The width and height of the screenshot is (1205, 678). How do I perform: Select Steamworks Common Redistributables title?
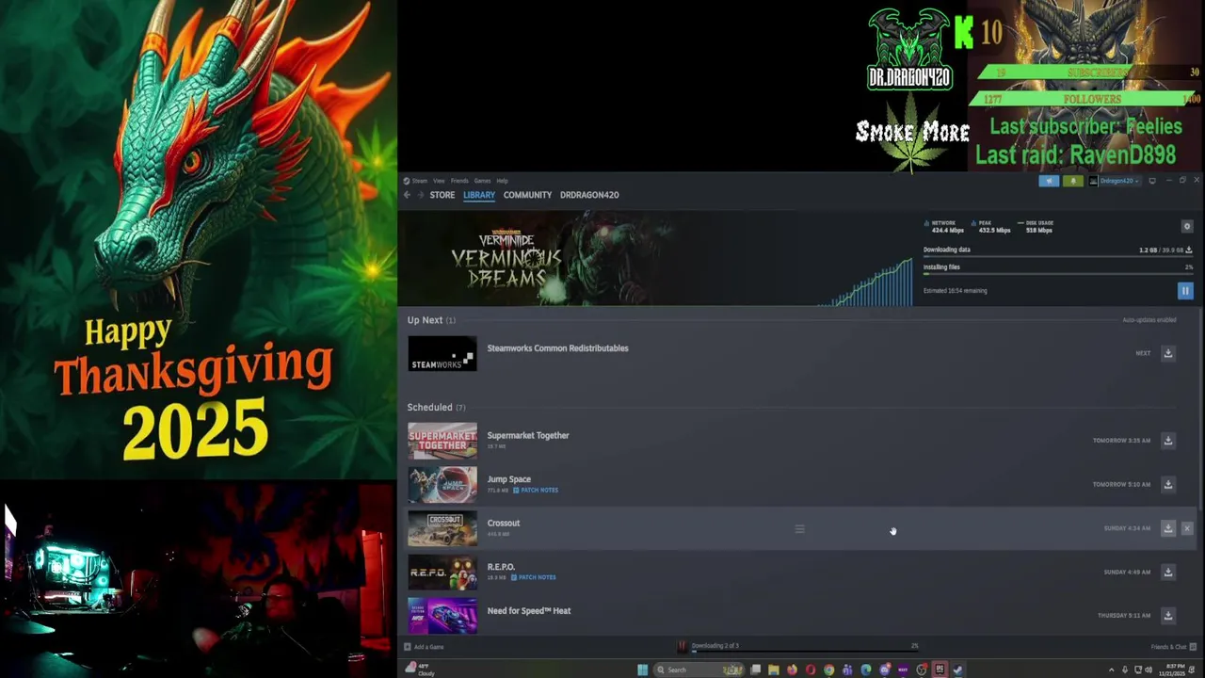557,348
